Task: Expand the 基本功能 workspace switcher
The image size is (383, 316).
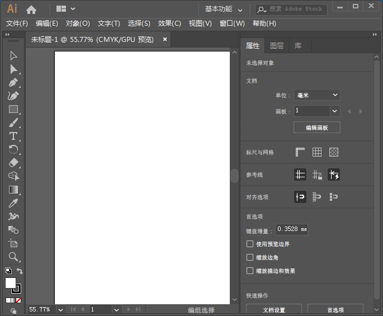Action: click(224, 9)
